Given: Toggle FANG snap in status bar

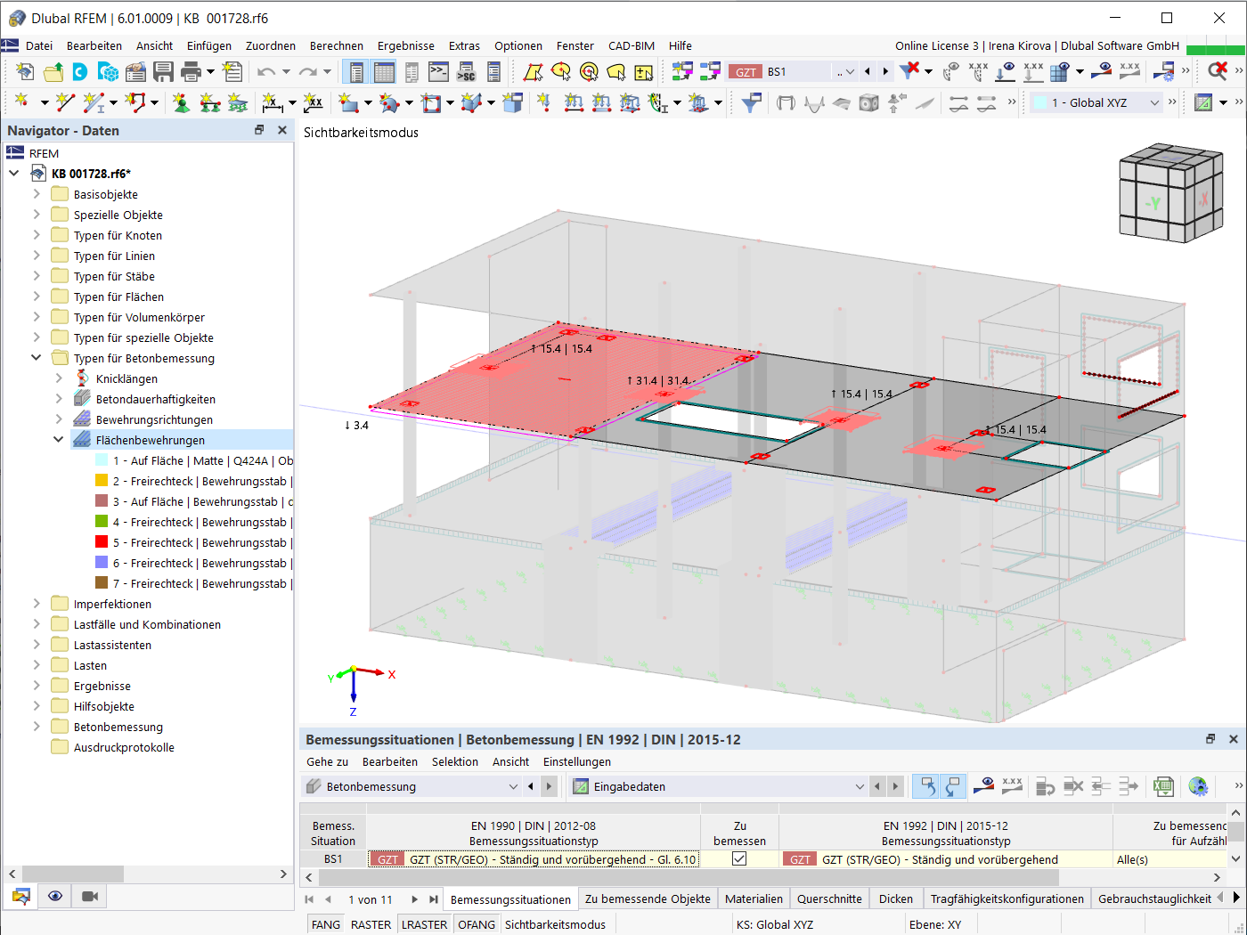Looking at the screenshot, I should (x=326, y=924).
